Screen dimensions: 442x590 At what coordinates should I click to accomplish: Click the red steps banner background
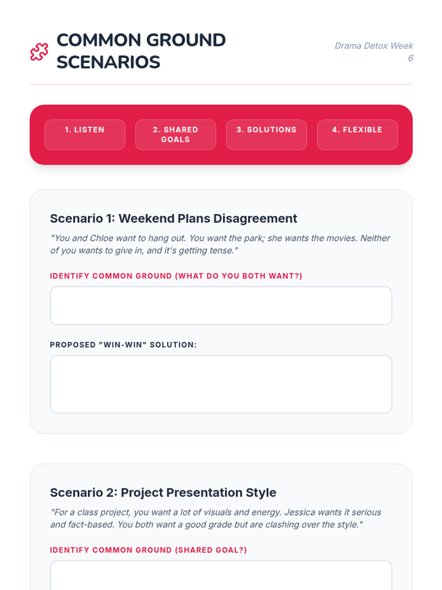[x=221, y=111]
